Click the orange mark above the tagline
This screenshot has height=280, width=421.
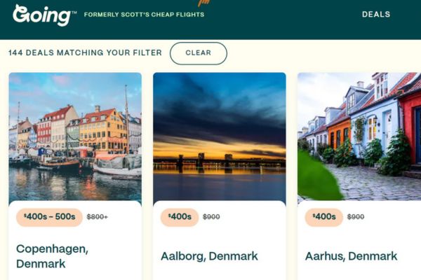click(205, 3)
